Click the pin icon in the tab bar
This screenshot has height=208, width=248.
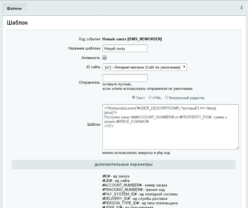tap(241, 8)
